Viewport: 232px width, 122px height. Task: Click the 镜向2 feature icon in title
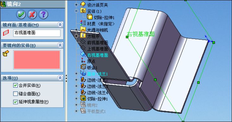[3, 4]
